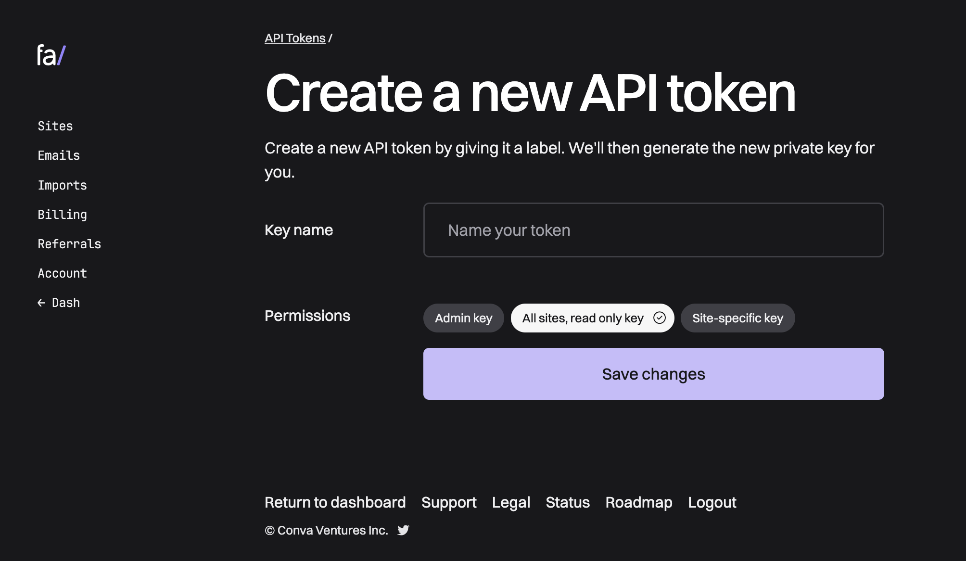The height and width of the screenshot is (561, 966).
Task: Click Logout in the footer
Action: [x=712, y=502]
